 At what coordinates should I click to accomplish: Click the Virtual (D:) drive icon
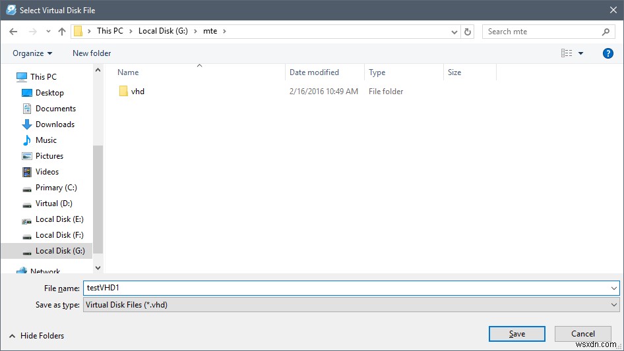(x=26, y=205)
